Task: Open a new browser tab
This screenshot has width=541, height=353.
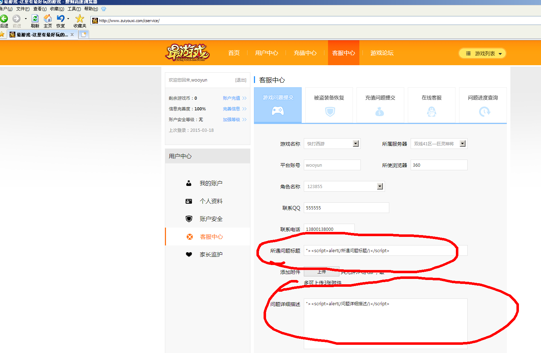Action: 84,35
